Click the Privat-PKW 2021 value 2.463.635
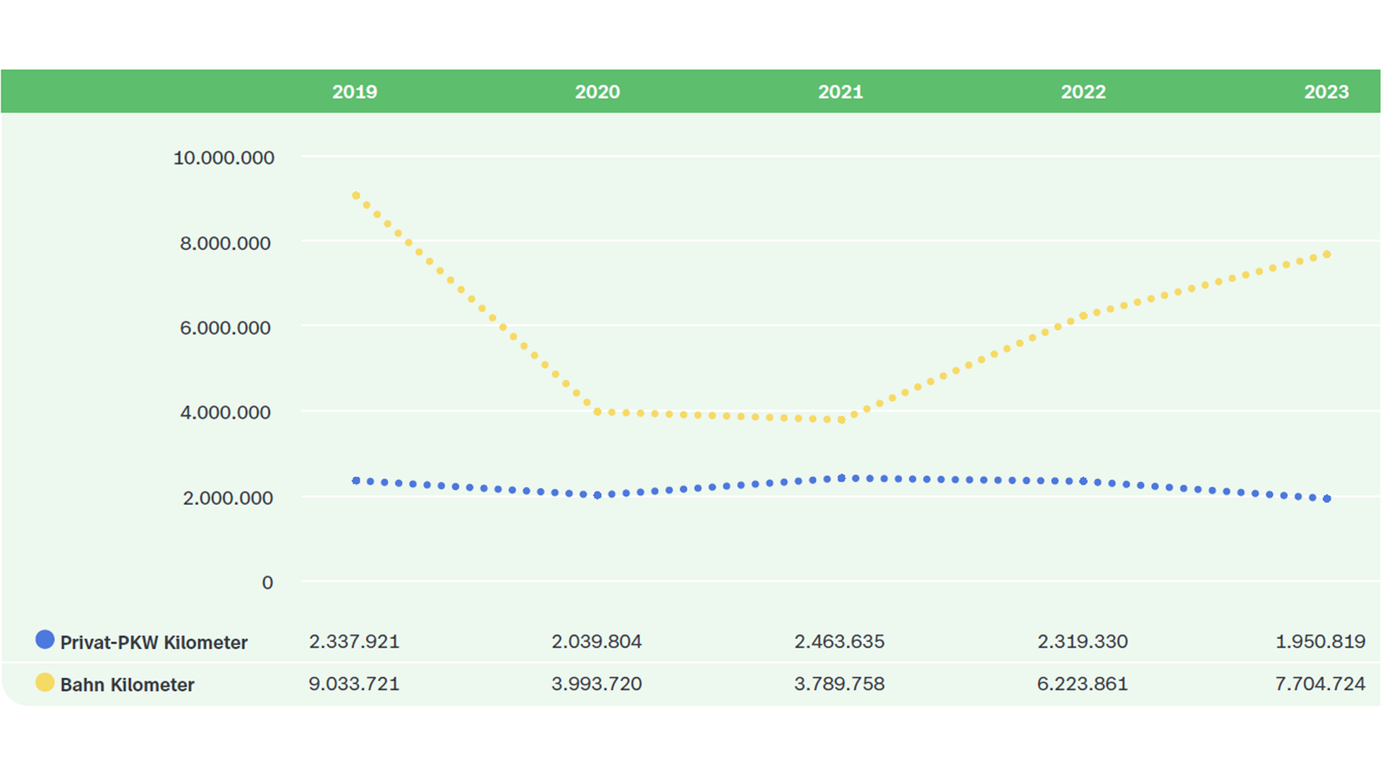1384x778 pixels. [839, 641]
